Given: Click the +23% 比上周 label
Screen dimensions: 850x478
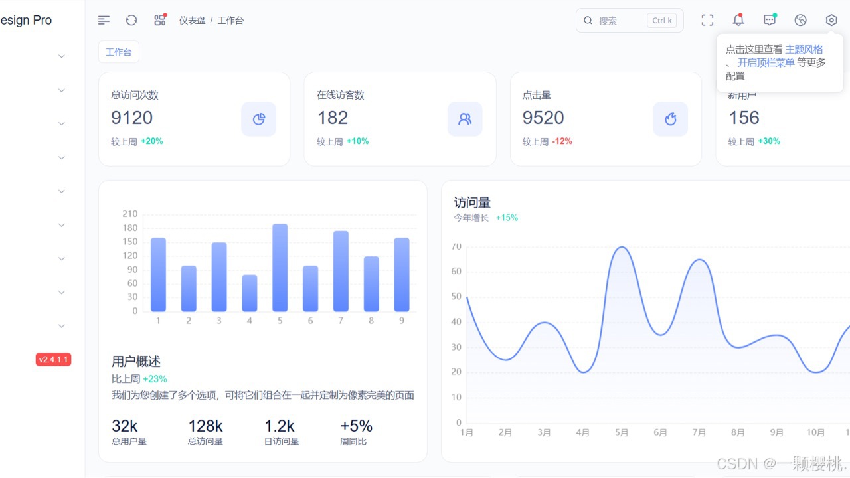Looking at the screenshot, I should (155, 379).
